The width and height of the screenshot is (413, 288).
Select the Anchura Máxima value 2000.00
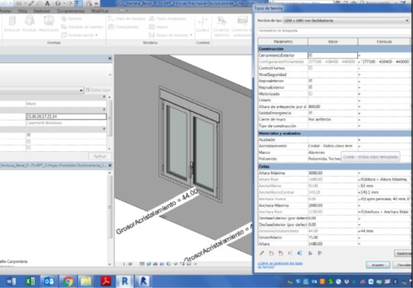click(x=332, y=205)
